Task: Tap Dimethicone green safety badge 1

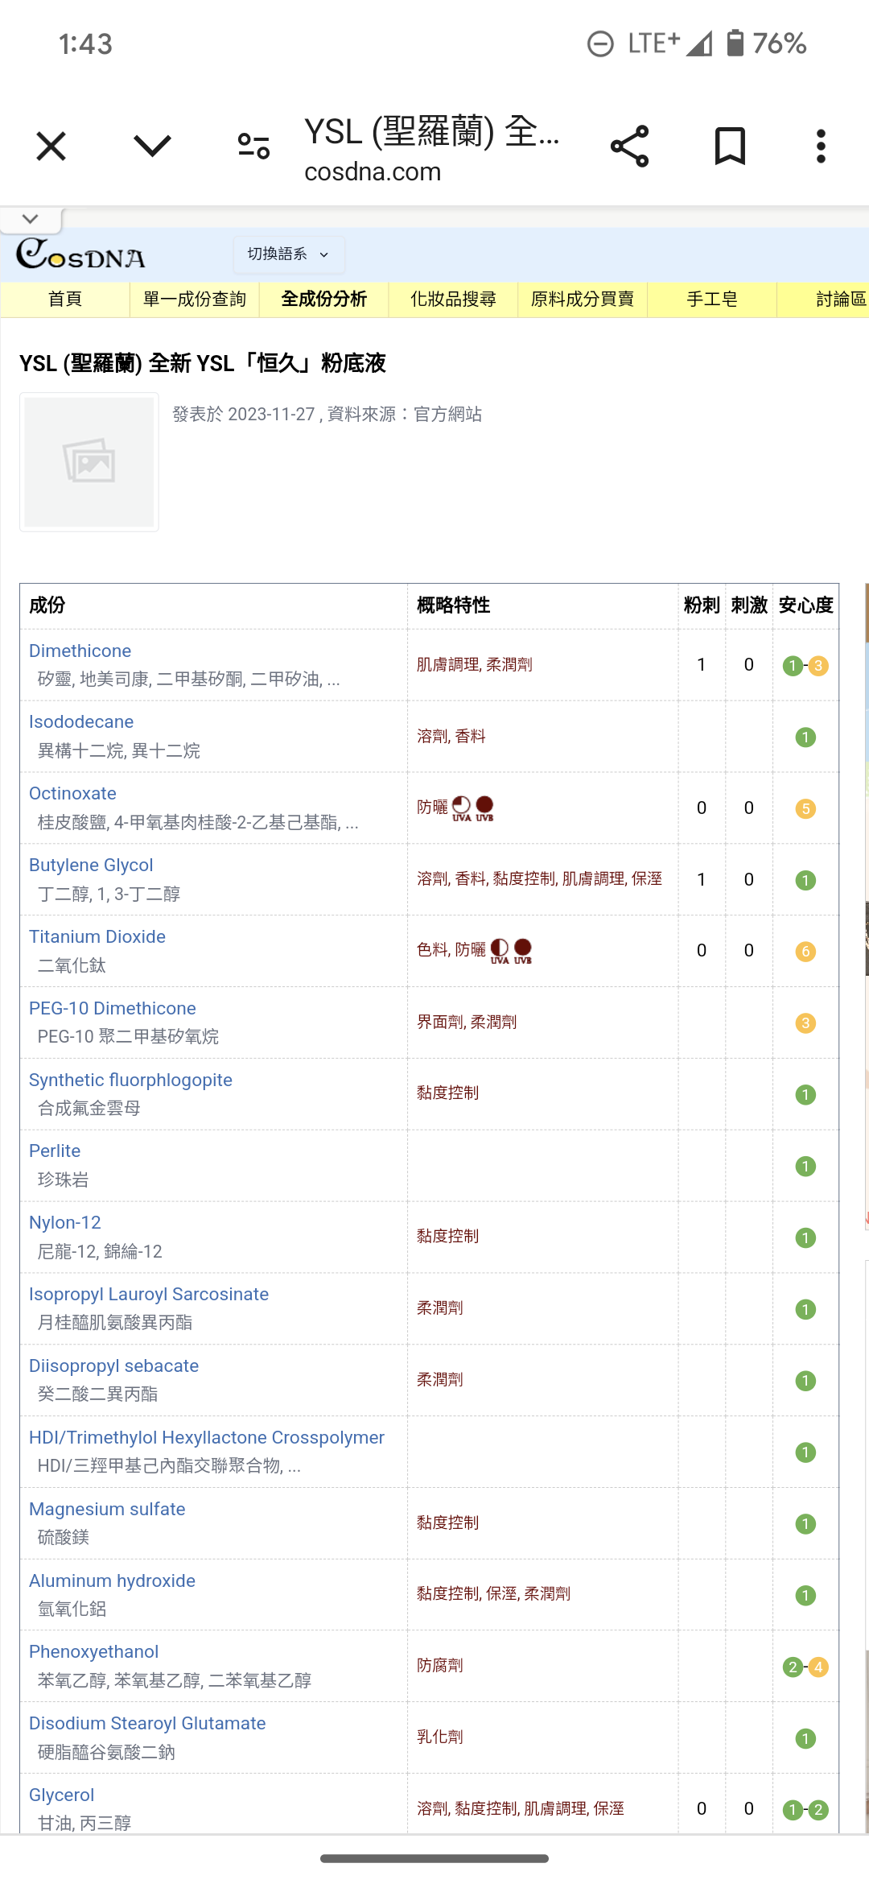Action: (x=793, y=666)
